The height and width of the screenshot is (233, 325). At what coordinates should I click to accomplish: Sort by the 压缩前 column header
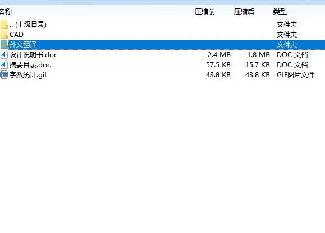click(x=205, y=12)
